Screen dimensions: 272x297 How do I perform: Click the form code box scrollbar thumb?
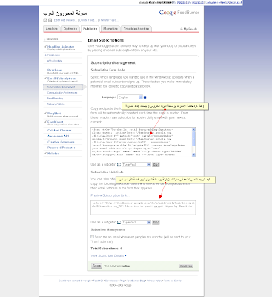point(193,139)
